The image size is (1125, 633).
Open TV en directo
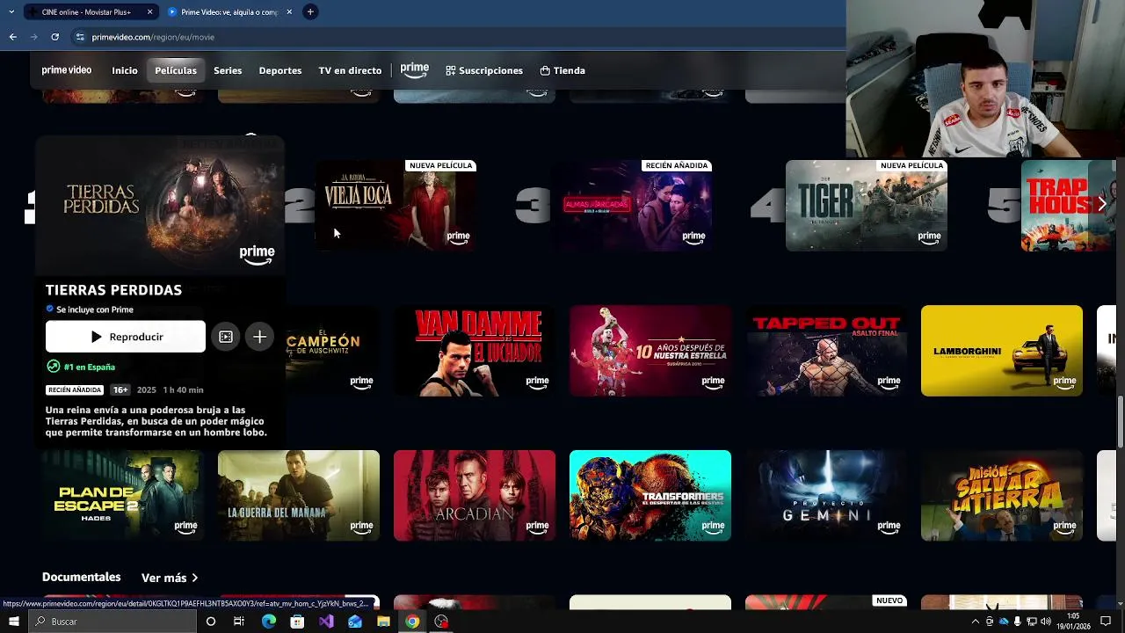point(350,70)
